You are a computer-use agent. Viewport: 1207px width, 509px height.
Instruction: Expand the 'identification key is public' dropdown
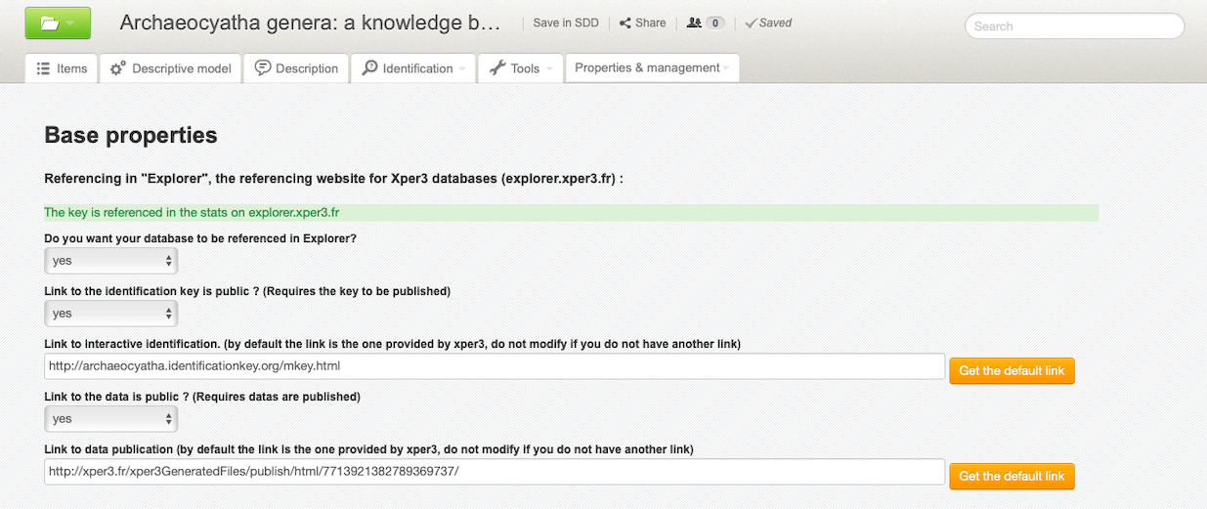point(110,314)
